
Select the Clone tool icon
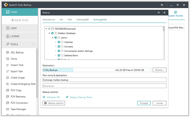[8, 59]
